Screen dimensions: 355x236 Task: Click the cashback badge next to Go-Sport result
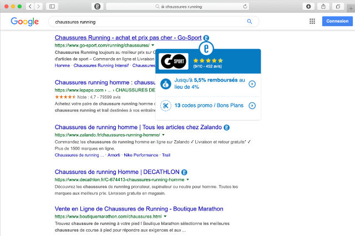(x=206, y=38)
